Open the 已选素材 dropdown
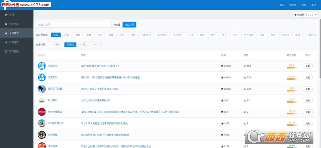This screenshot has height=148, width=321. pos(305,15)
